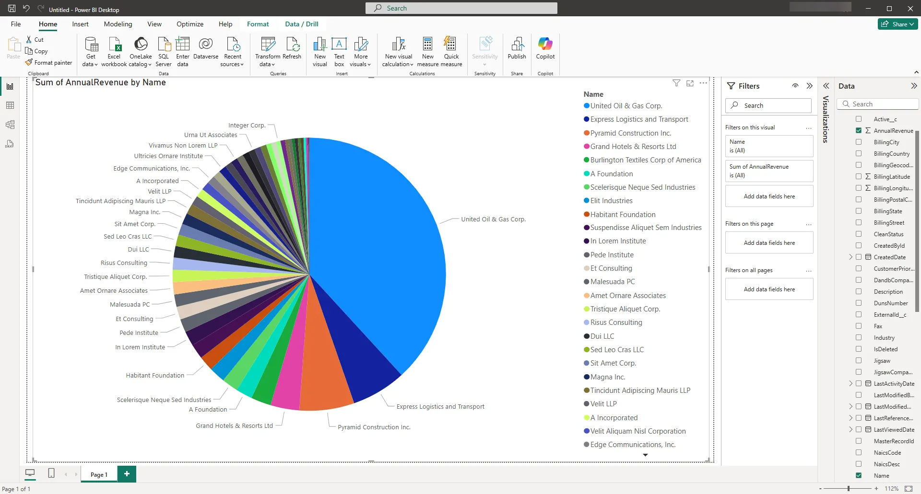Viewport: 921px width, 494px height.
Task: Open the Modeling ribbon tab
Action: [118, 24]
